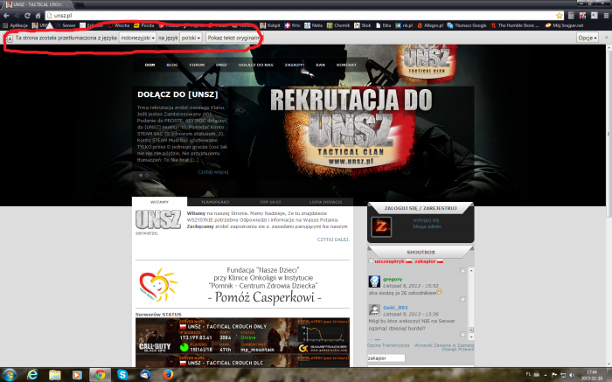
Task: Select the first slider pagination dot
Action: point(141,175)
